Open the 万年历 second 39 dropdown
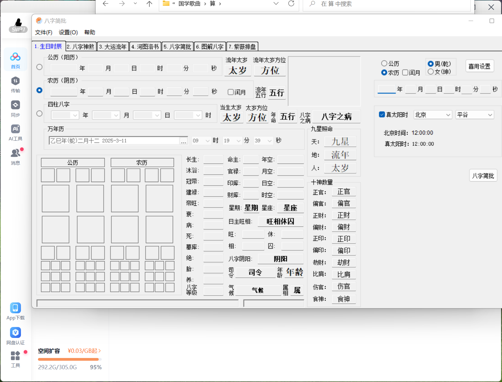The image size is (502, 382). 263,141
